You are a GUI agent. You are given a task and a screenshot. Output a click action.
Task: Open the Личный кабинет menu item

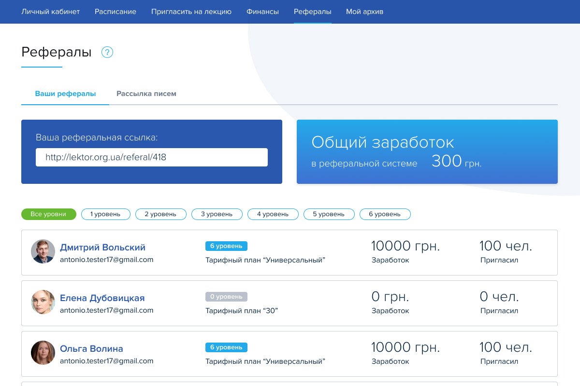click(50, 12)
